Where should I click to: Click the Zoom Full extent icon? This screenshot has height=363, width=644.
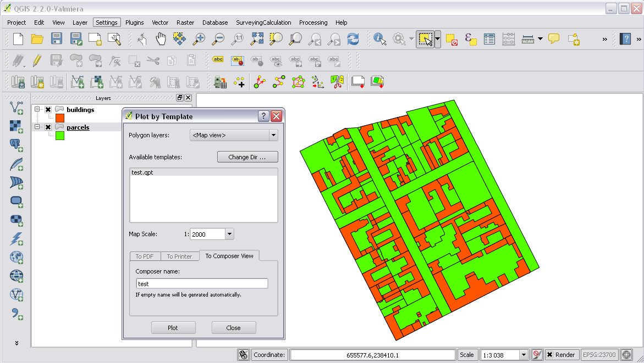(x=257, y=38)
